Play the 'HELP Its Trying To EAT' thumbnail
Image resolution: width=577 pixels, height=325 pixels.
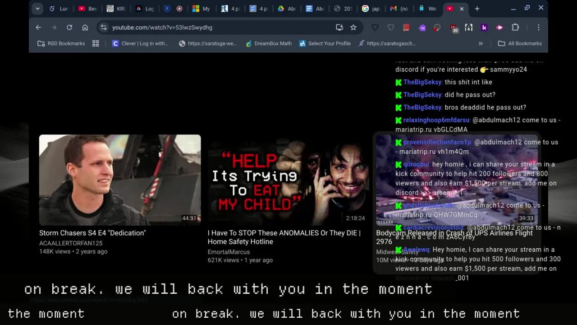pos(288,180)
